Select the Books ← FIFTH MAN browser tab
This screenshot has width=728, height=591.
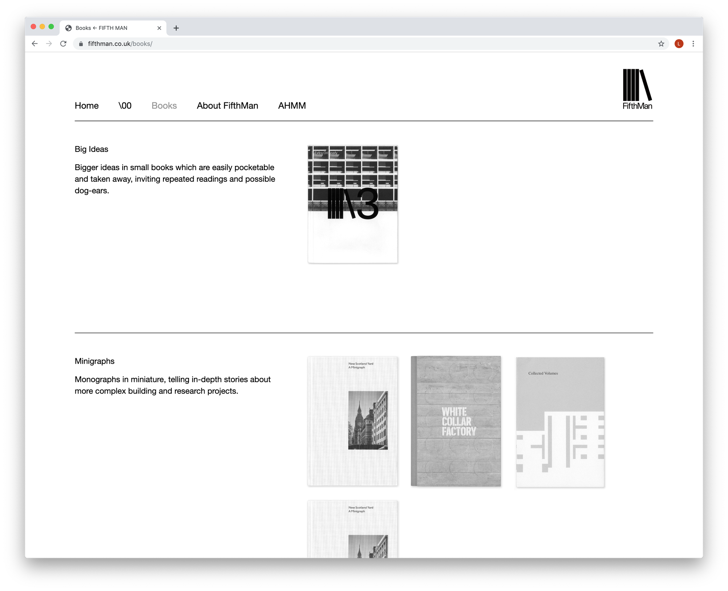point(113,28)
